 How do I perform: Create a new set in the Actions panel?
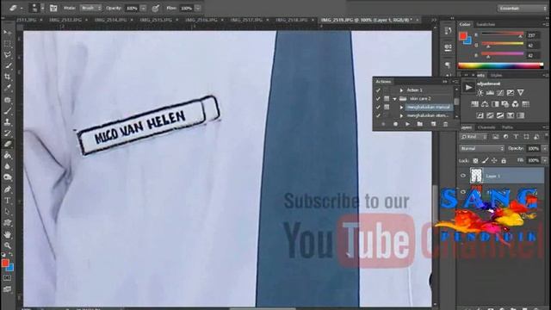pyautogui.click(x=420, y=124)
